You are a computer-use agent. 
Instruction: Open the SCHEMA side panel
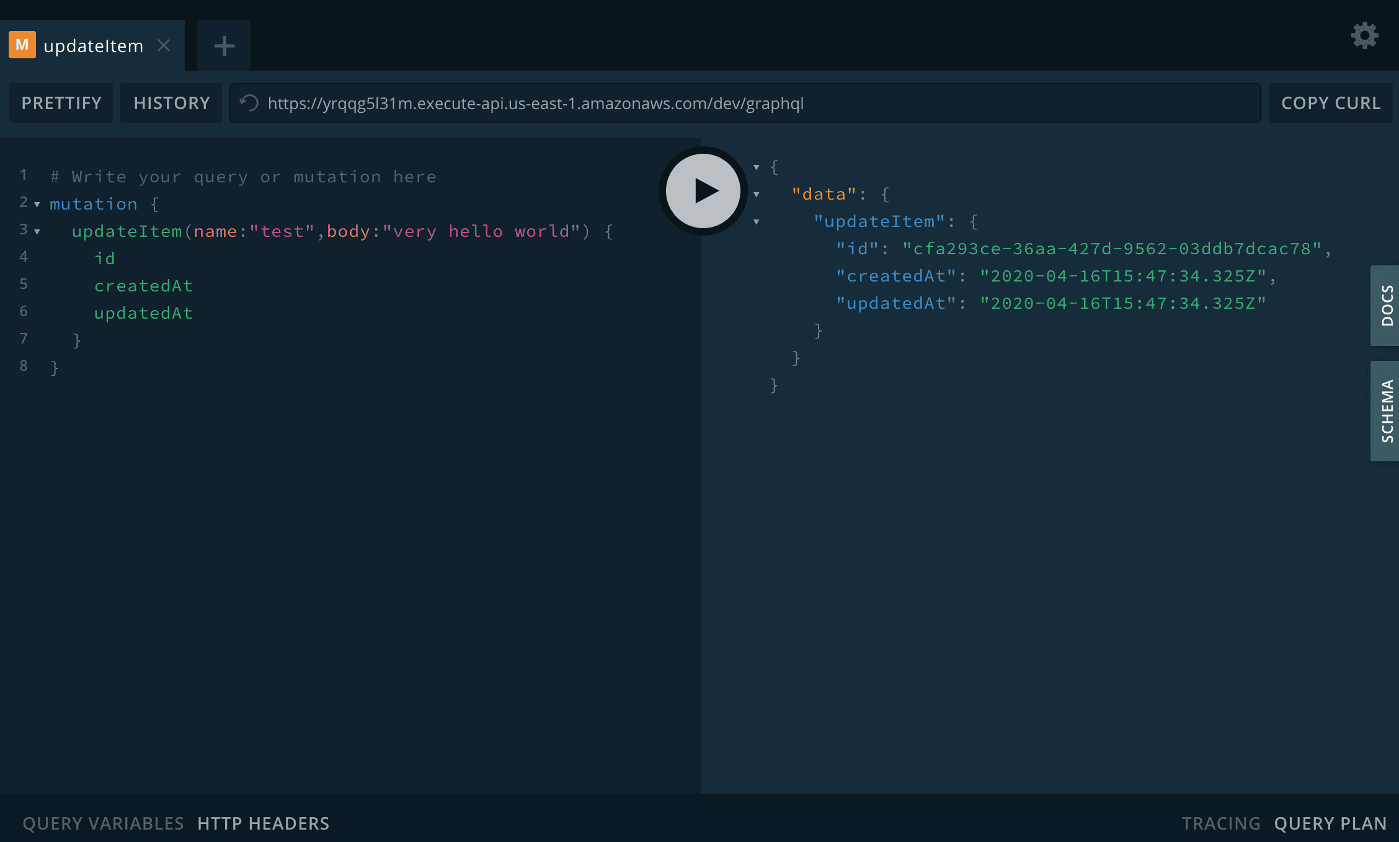point(1385,411)
